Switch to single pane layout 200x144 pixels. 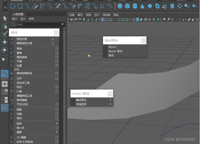tap(5, 84)
